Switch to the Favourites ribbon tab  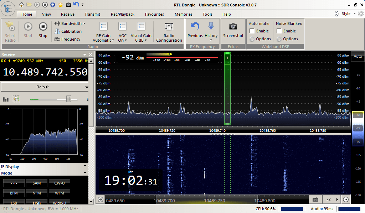(x=155, y=14)
